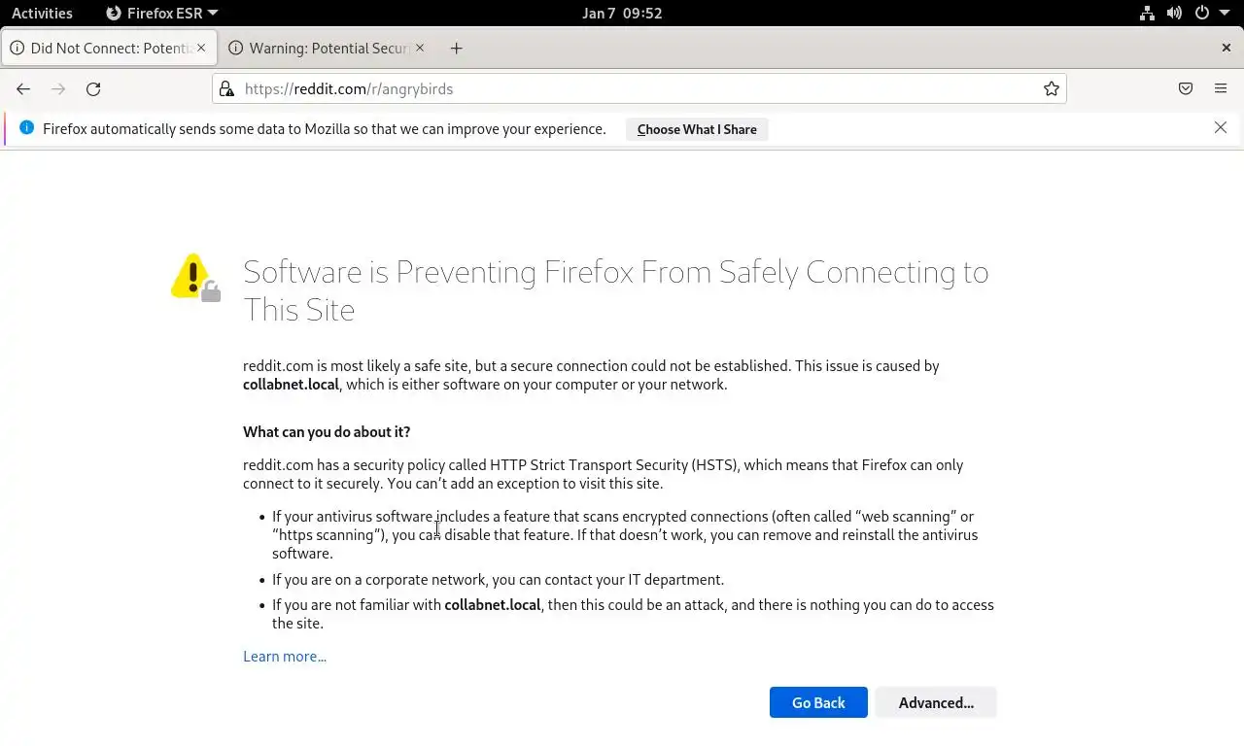This screenshot has height=746, width=1244.
Task: Close the 'Warning: Potential Security' tab
Action: [x=420, y=48]
